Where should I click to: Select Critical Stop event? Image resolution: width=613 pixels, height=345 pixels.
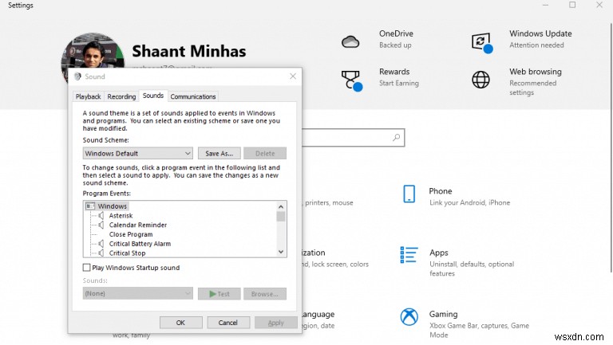pyautogui.click(x=127, y=253)
